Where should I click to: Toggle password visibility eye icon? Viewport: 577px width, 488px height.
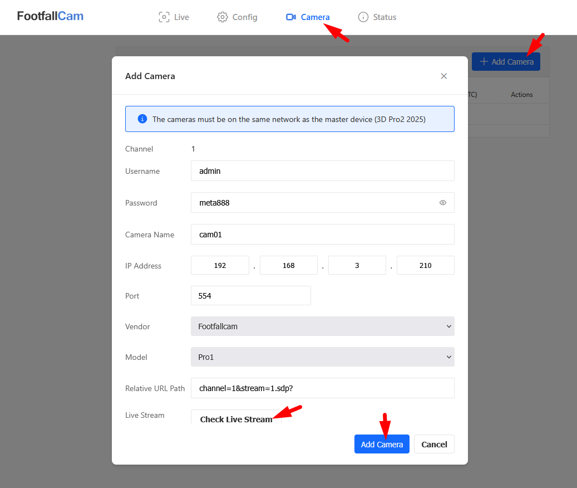click(x=443, y=203)
